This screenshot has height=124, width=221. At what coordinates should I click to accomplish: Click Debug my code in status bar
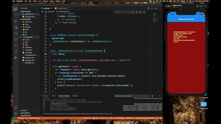[34, 118]
